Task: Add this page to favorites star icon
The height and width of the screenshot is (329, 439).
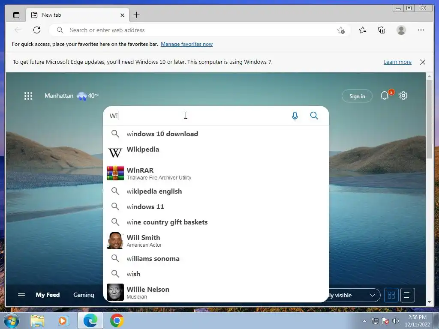Action: (341, 30)
